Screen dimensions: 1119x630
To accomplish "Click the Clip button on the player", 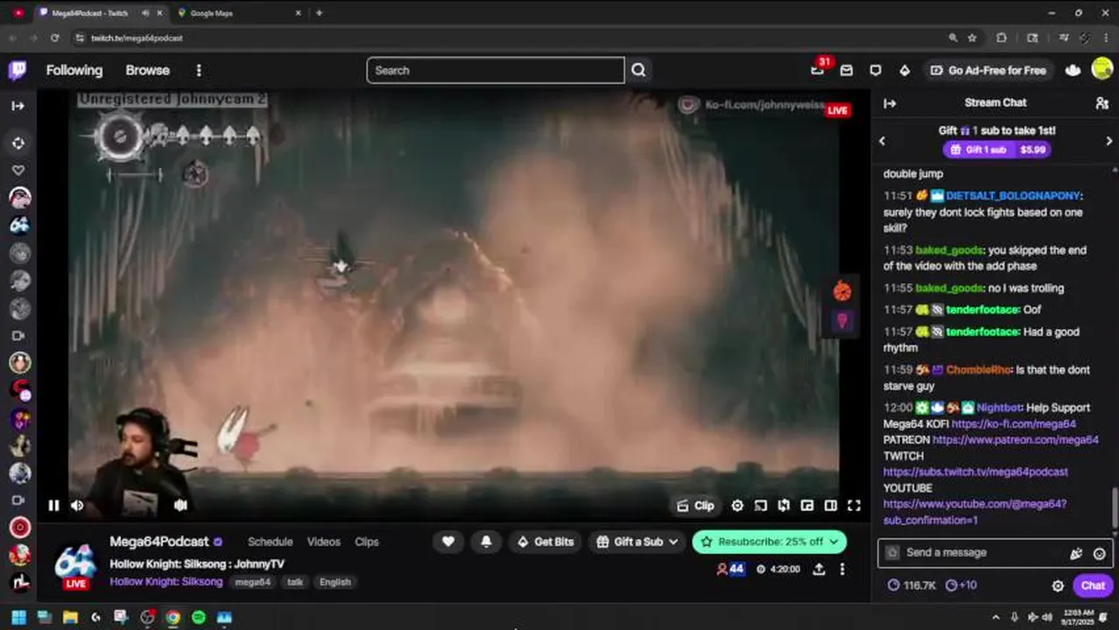I will [695, 505].
